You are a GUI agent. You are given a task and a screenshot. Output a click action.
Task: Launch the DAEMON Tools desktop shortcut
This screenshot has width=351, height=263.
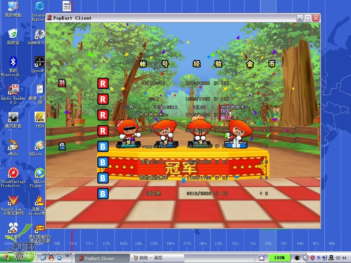pyautogui.click(x=37, y=36)
